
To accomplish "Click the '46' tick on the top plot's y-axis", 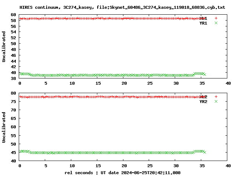I will pos(13,55).
